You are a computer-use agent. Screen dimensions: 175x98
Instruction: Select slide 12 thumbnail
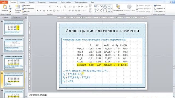13,45
